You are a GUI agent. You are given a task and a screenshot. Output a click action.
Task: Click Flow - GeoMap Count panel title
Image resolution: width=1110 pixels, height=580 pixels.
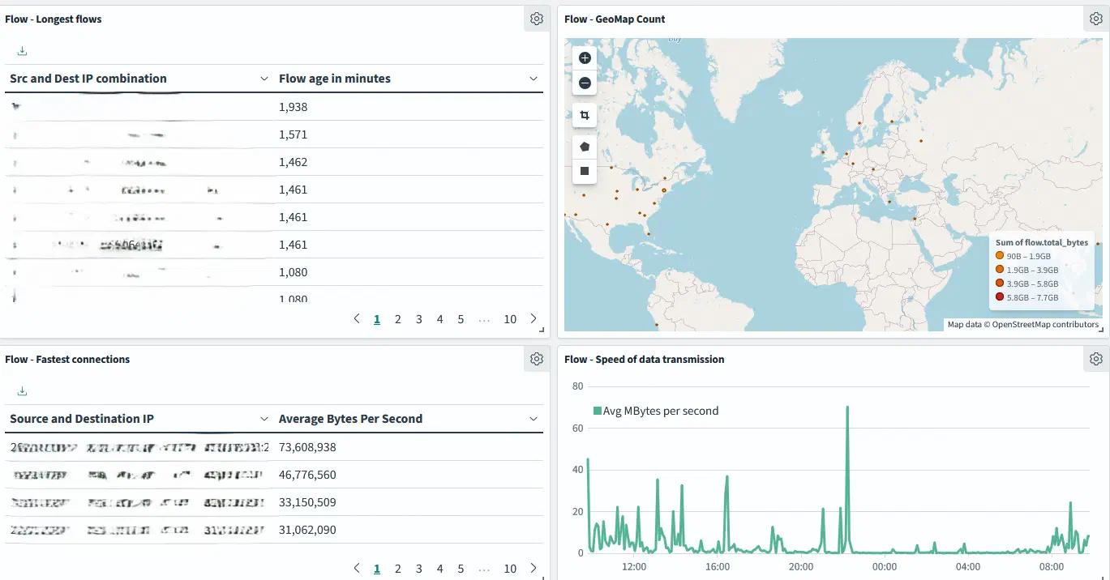[x=615, y=19]
